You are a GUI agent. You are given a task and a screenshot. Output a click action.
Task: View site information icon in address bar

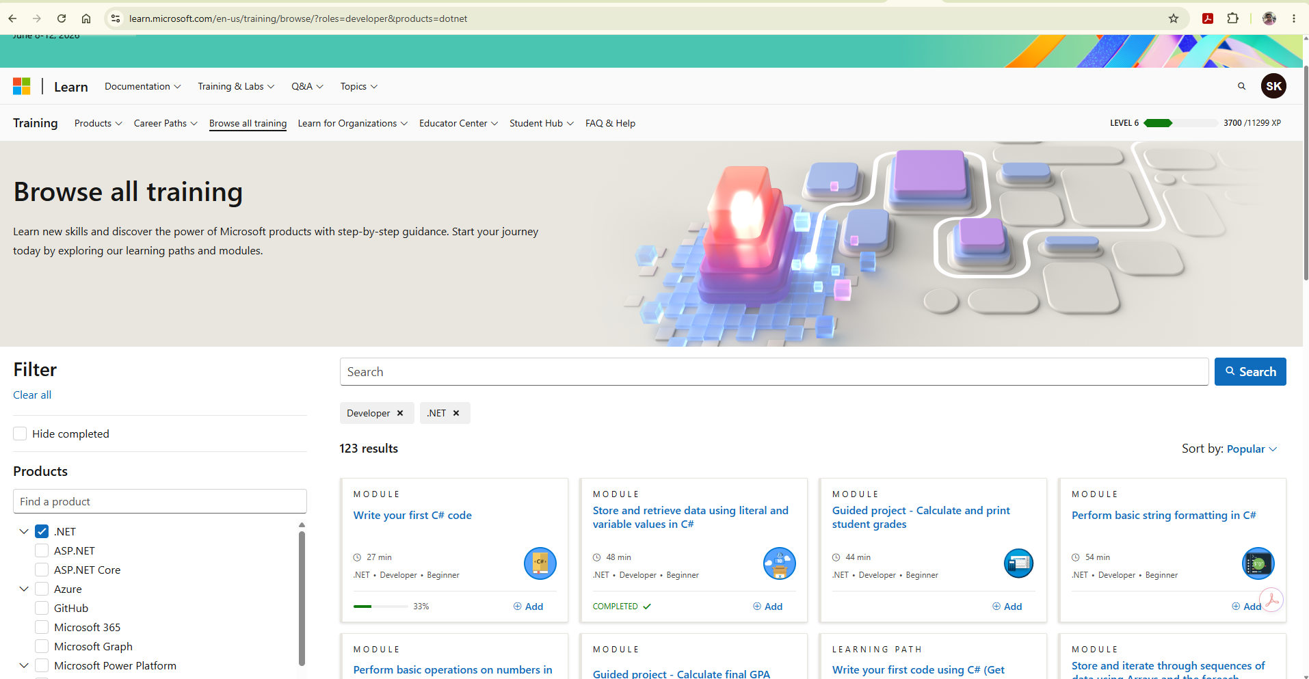click(116, 18)
